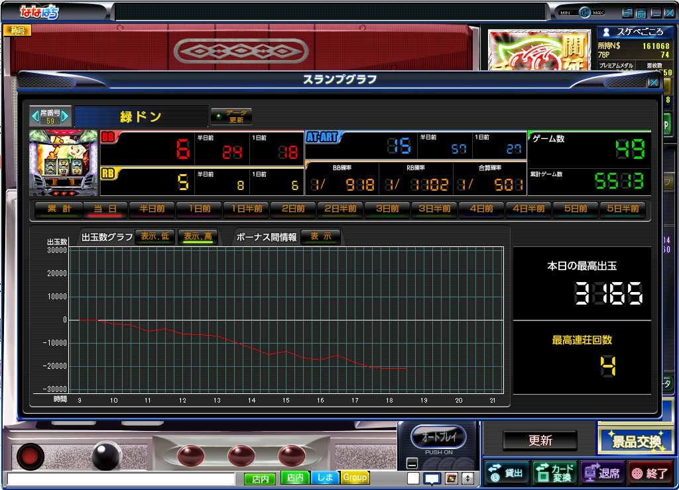The width and height of the screenshot is (679, 490).
Task: Adjust the volume knob between MIN and MAX
Action: 585,13
